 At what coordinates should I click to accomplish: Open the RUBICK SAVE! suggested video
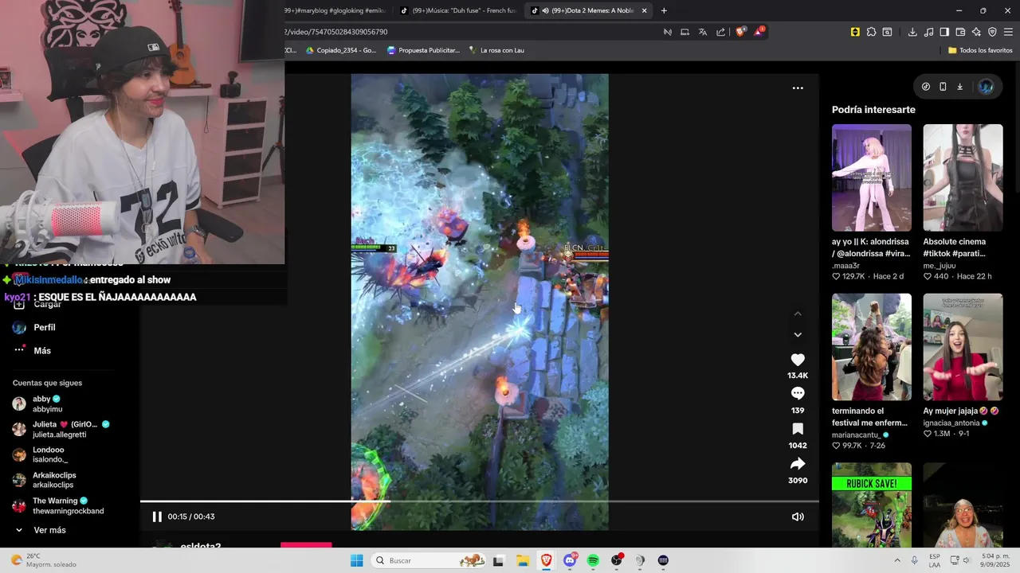pos(872,505)
